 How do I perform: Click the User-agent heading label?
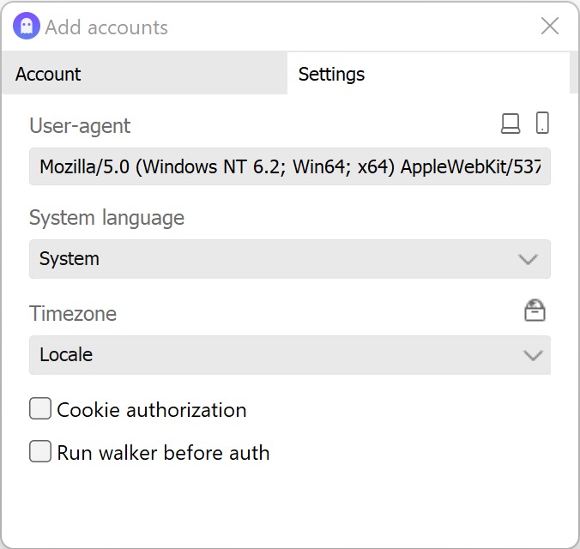click(80, 126)
